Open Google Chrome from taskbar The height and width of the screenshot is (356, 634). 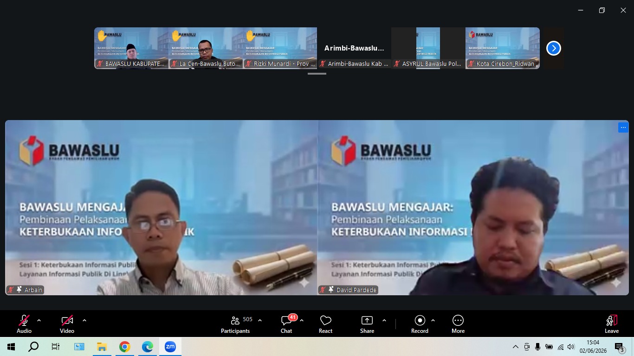(x=124, y=347)
